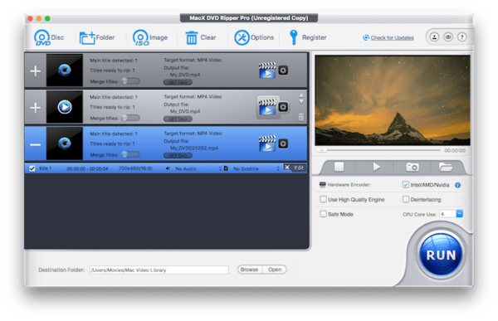Open output profile clapboard icon in top entry

[x=267, y=71]
